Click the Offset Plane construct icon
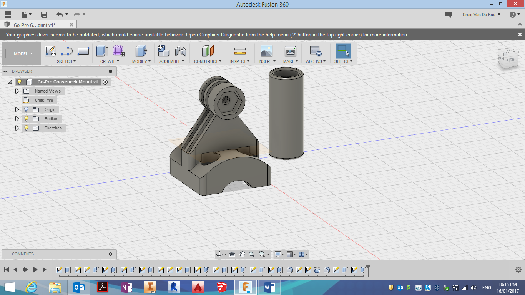This screenshot has height=295, width=525. coord(208,51)
